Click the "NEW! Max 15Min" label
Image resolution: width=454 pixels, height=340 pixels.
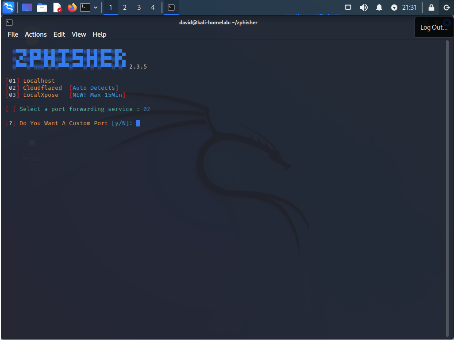(x=97, y=95)
